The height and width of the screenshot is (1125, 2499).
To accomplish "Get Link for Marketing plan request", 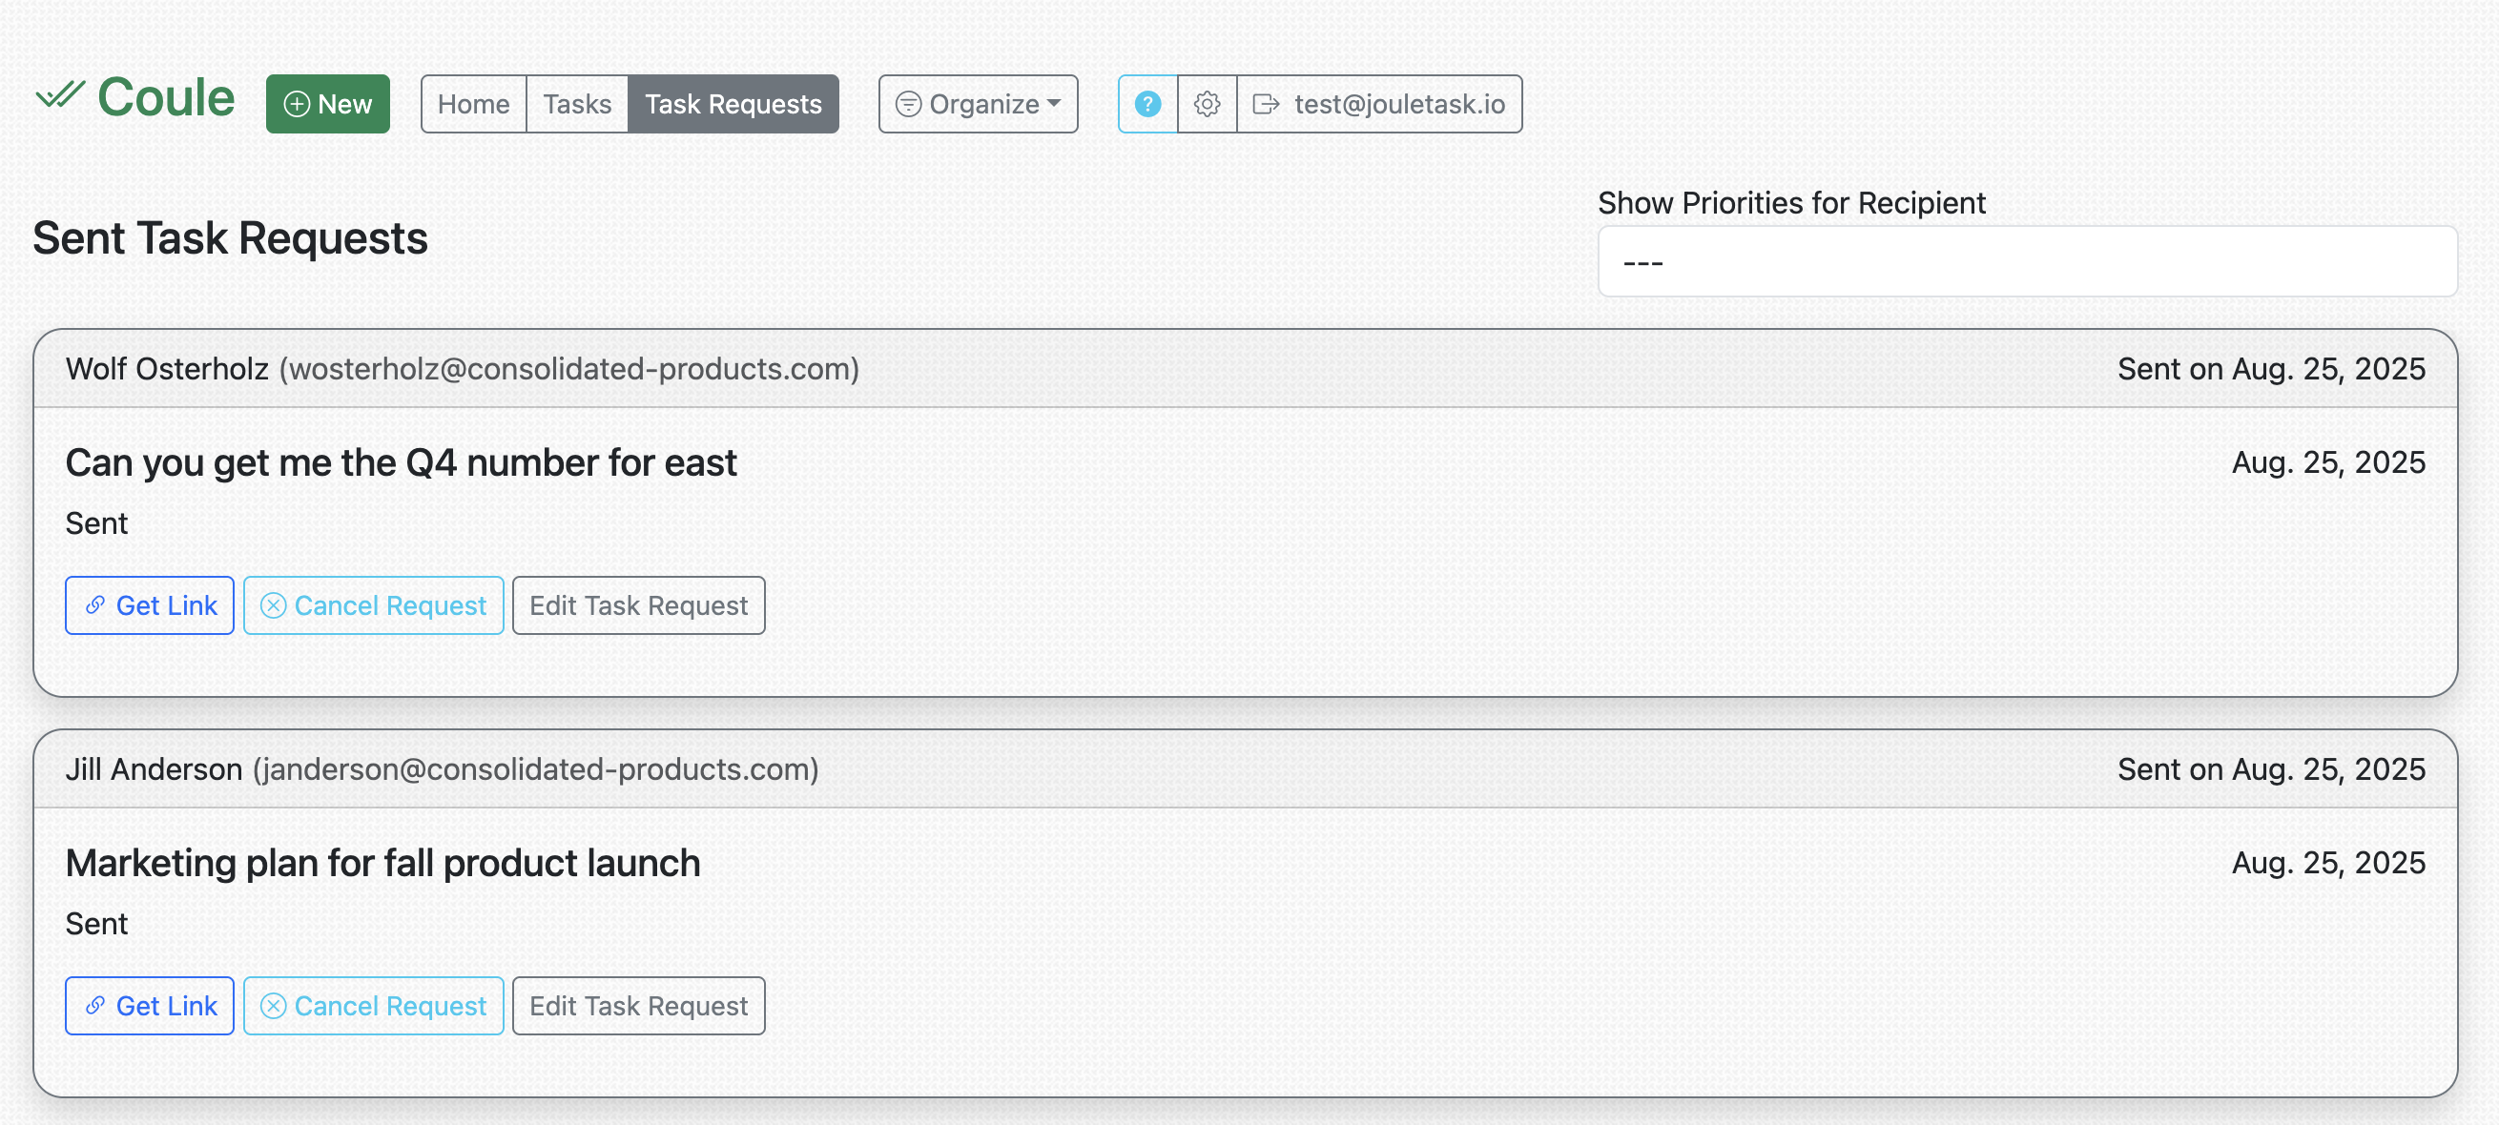I will tap(150, 1006).
